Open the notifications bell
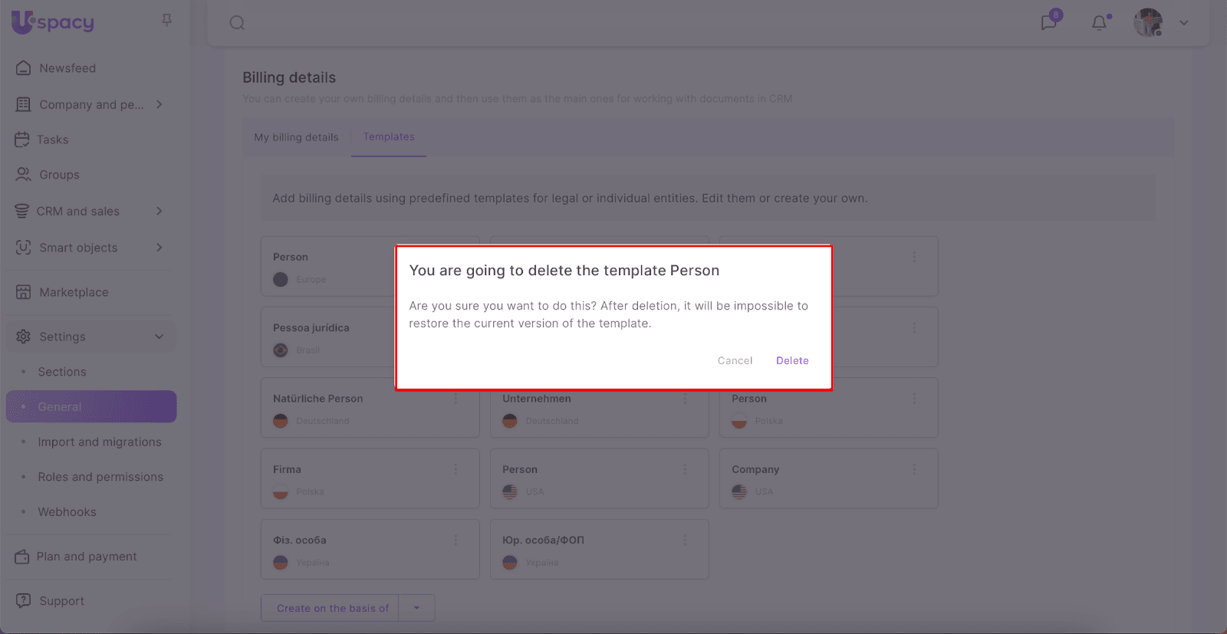1227x634 pixels. pyautogui.click(x=1099, y=23)
